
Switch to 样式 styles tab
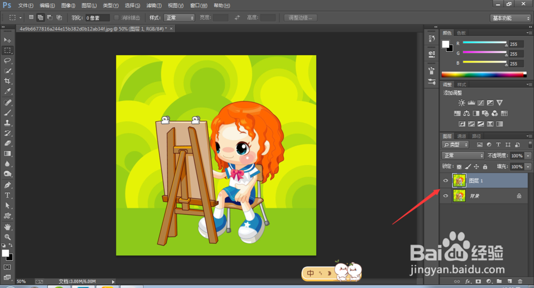461,84
